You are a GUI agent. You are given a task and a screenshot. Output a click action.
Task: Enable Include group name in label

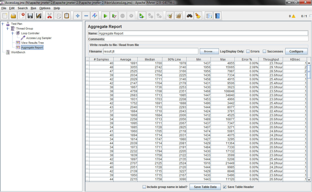tap(144, 187)
